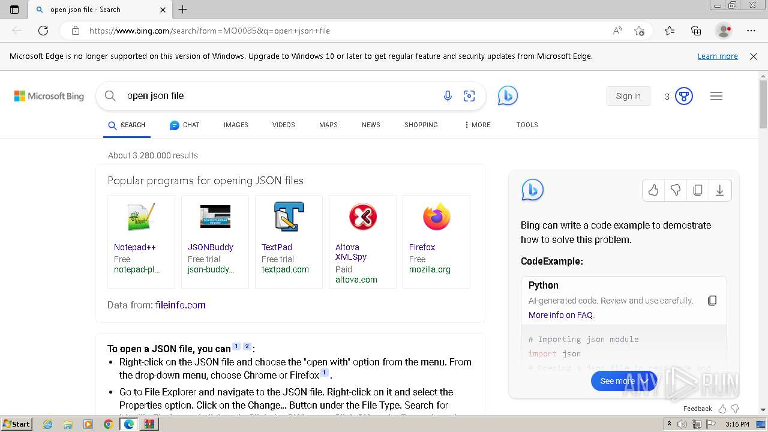
Task: Click the back navigation arrow
Action: pos(17,31)
